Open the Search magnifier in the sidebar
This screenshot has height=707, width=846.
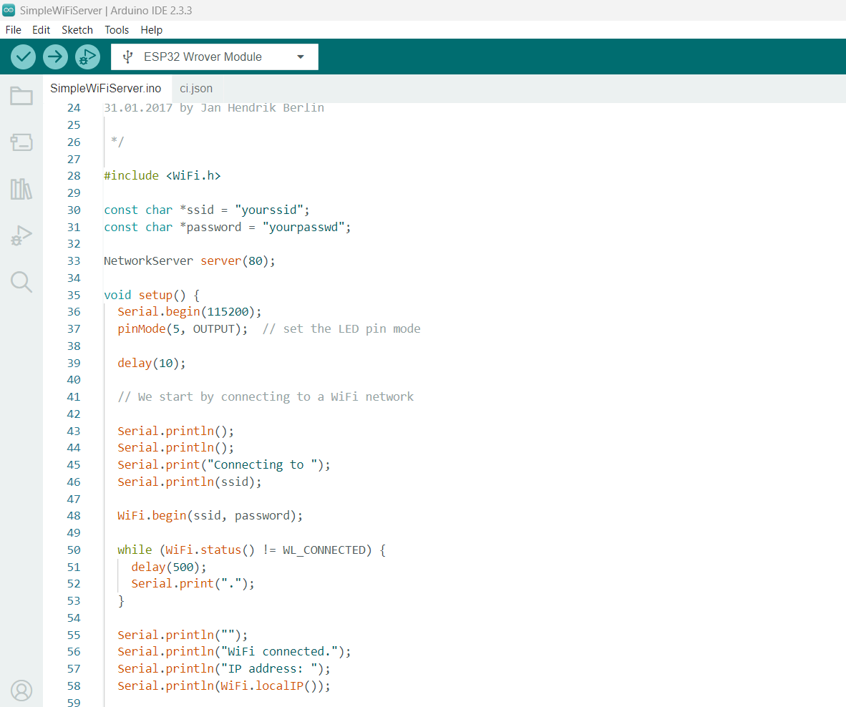21,282
